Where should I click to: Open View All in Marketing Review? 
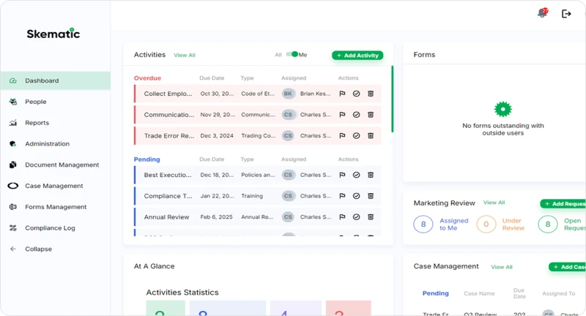coord(494,203)
